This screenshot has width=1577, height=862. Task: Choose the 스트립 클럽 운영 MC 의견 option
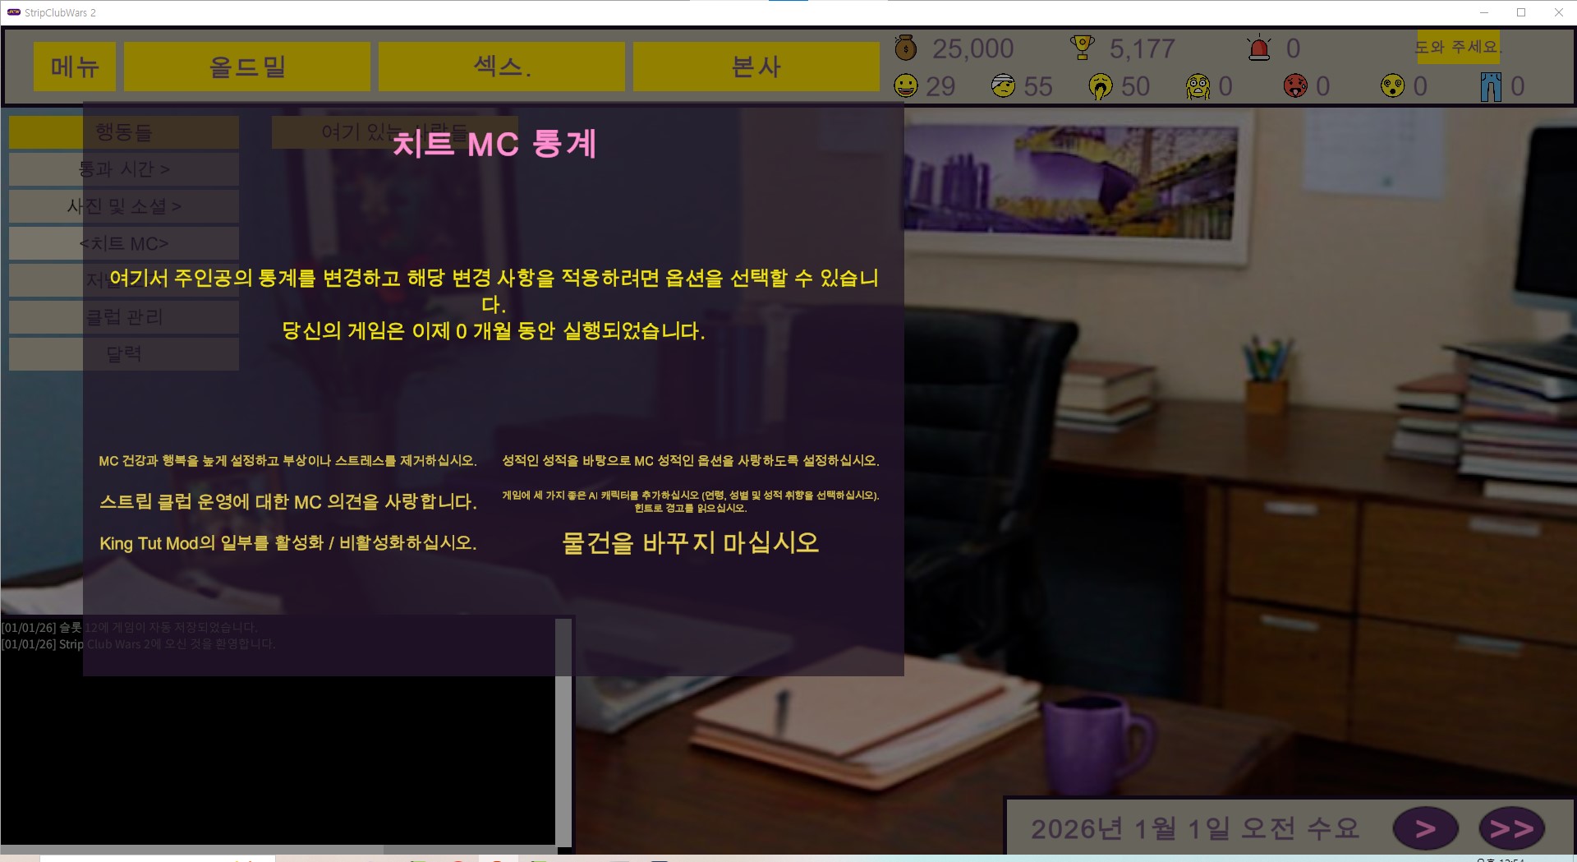pos(288,502)
